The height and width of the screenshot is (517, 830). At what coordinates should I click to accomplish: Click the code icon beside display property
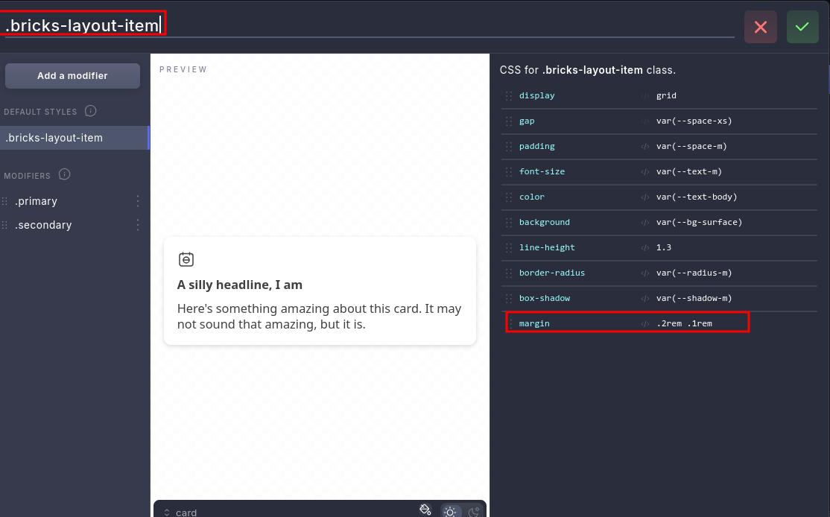pos(644,95)
